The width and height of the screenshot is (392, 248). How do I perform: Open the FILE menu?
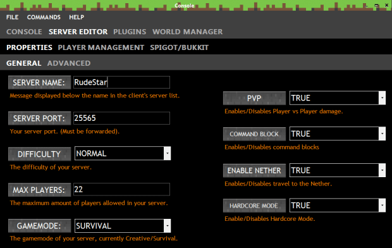click(12, 17)
